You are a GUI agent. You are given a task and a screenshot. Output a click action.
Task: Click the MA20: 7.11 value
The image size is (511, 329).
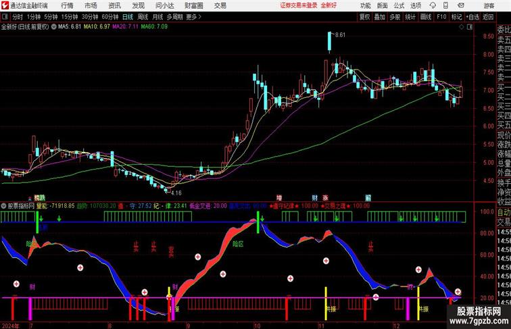coord(126,27)
